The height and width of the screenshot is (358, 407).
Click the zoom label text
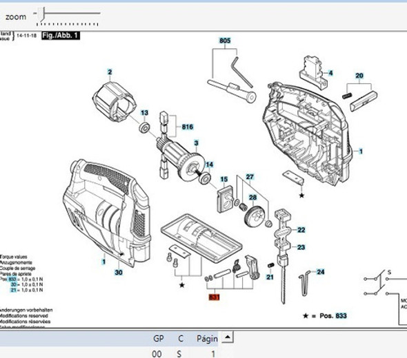(16, 17)
